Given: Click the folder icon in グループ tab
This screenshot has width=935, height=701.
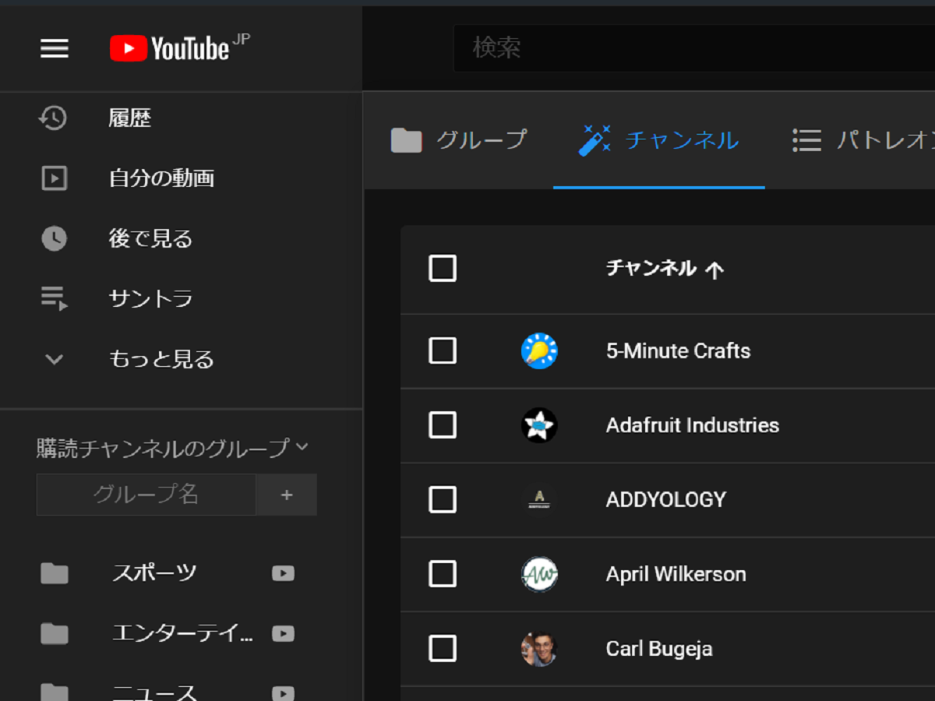Looking at the screenshot, I should coord(406,140).
